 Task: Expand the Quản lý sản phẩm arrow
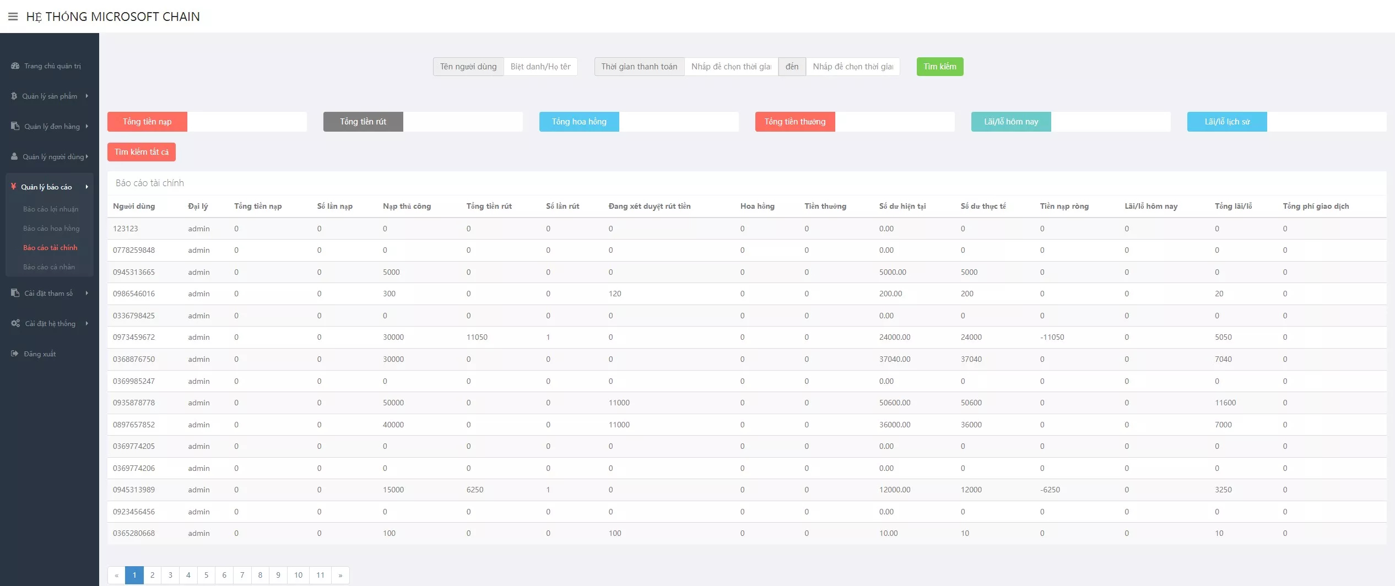(87, 96)
